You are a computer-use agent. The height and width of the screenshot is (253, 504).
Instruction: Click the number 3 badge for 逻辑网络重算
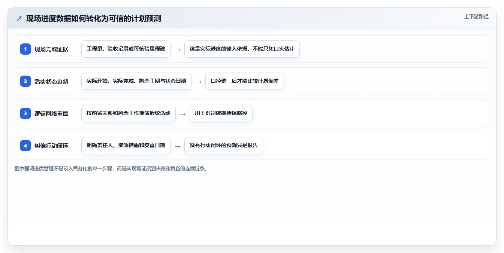click(x=25, y=113)
